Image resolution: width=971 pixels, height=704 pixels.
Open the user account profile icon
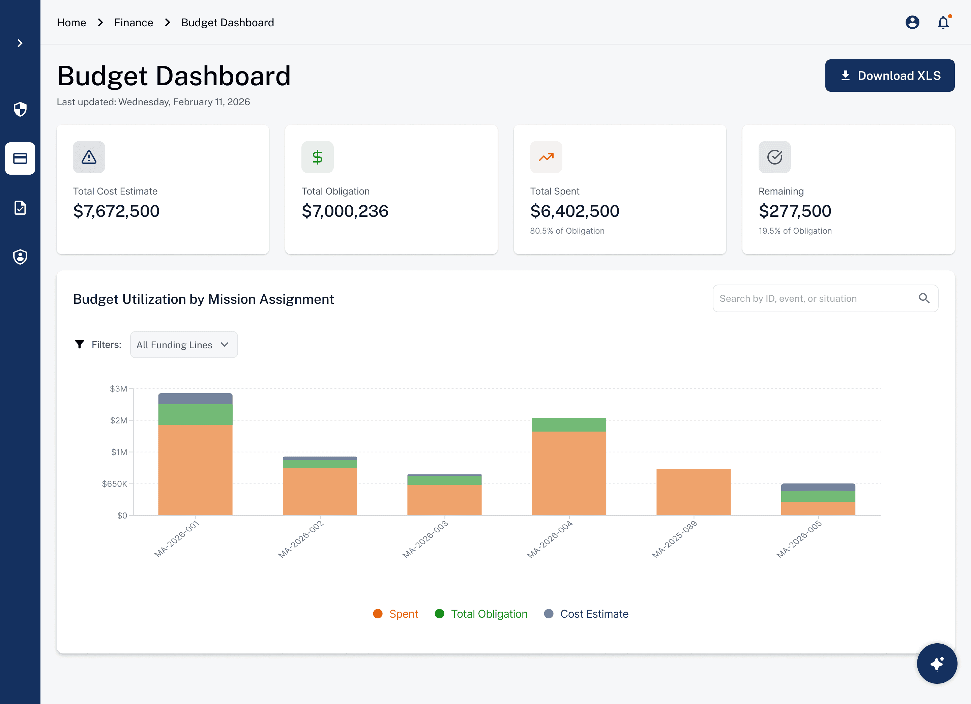(912, 22)
